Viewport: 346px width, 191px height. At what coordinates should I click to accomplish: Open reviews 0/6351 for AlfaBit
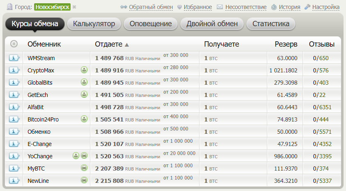(322, 107)
